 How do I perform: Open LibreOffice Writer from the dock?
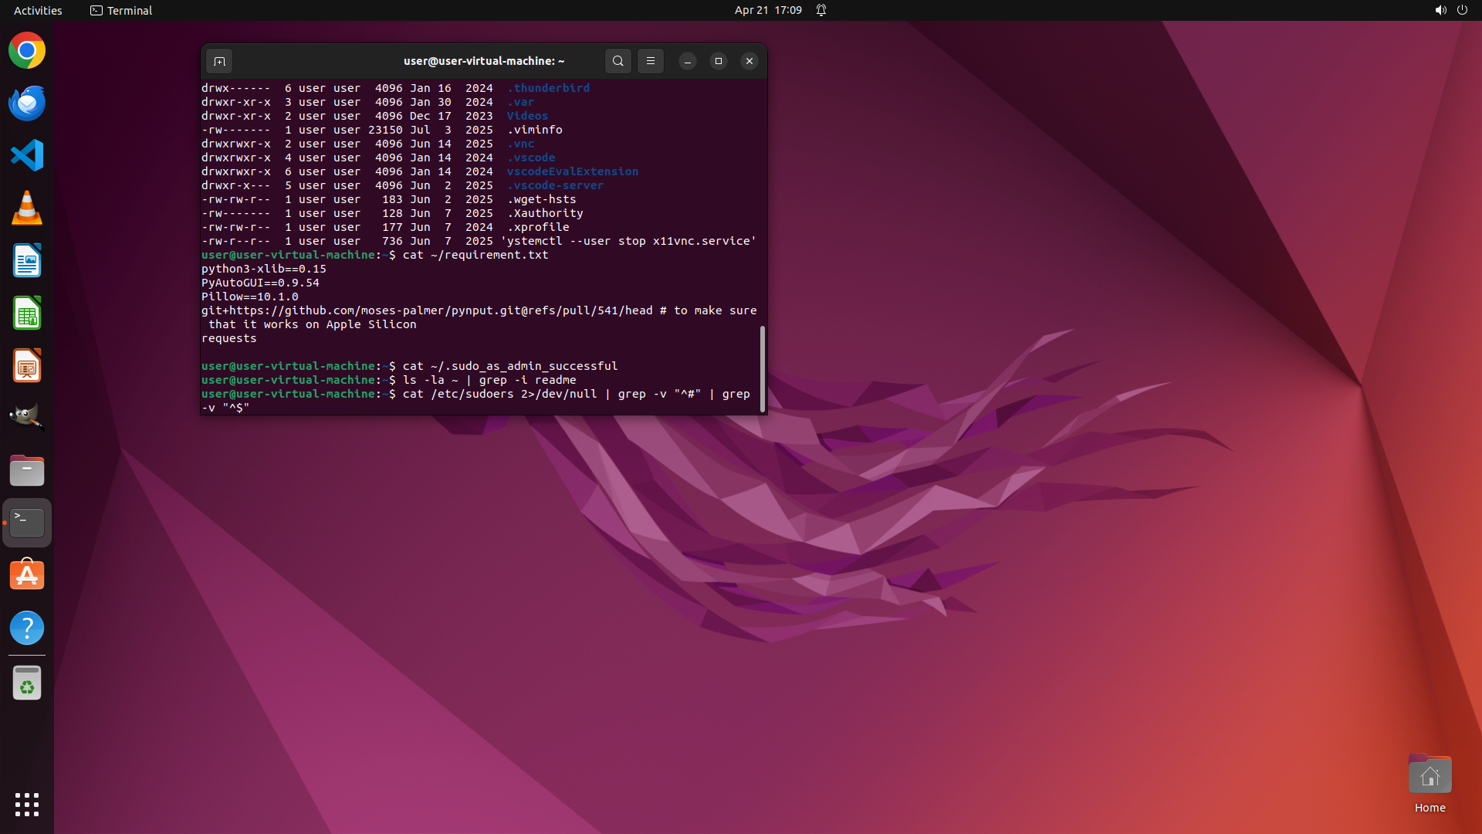tap(27, 261)
